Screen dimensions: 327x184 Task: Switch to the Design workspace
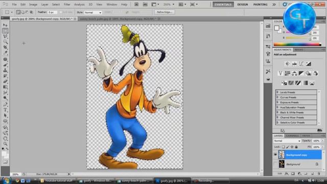coord(242,5)
